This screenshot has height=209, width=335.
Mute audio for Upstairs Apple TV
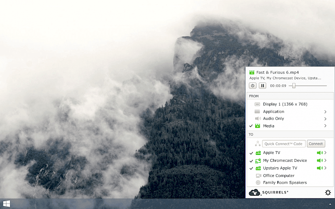pos(319,168)
